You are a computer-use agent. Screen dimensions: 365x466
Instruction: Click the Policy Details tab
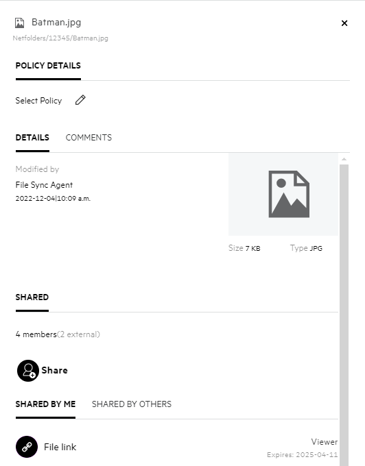(x=48, y=66)
